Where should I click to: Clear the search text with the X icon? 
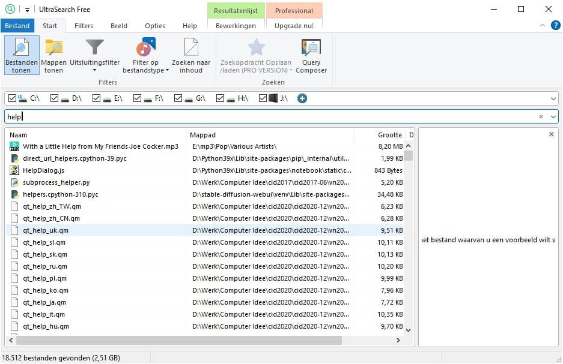(541, 117)
